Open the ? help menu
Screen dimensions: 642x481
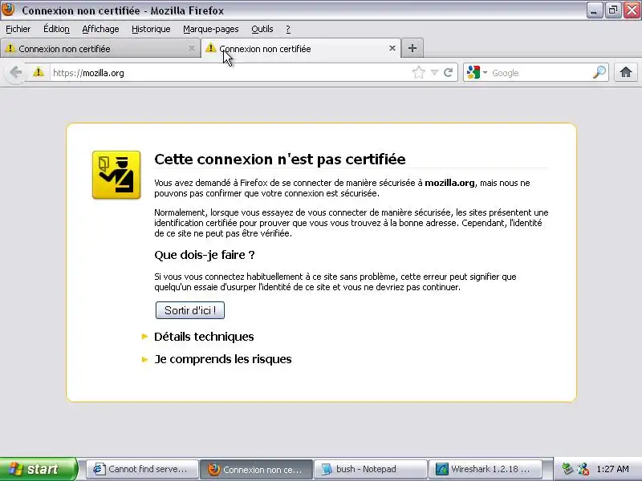point(288,29)
